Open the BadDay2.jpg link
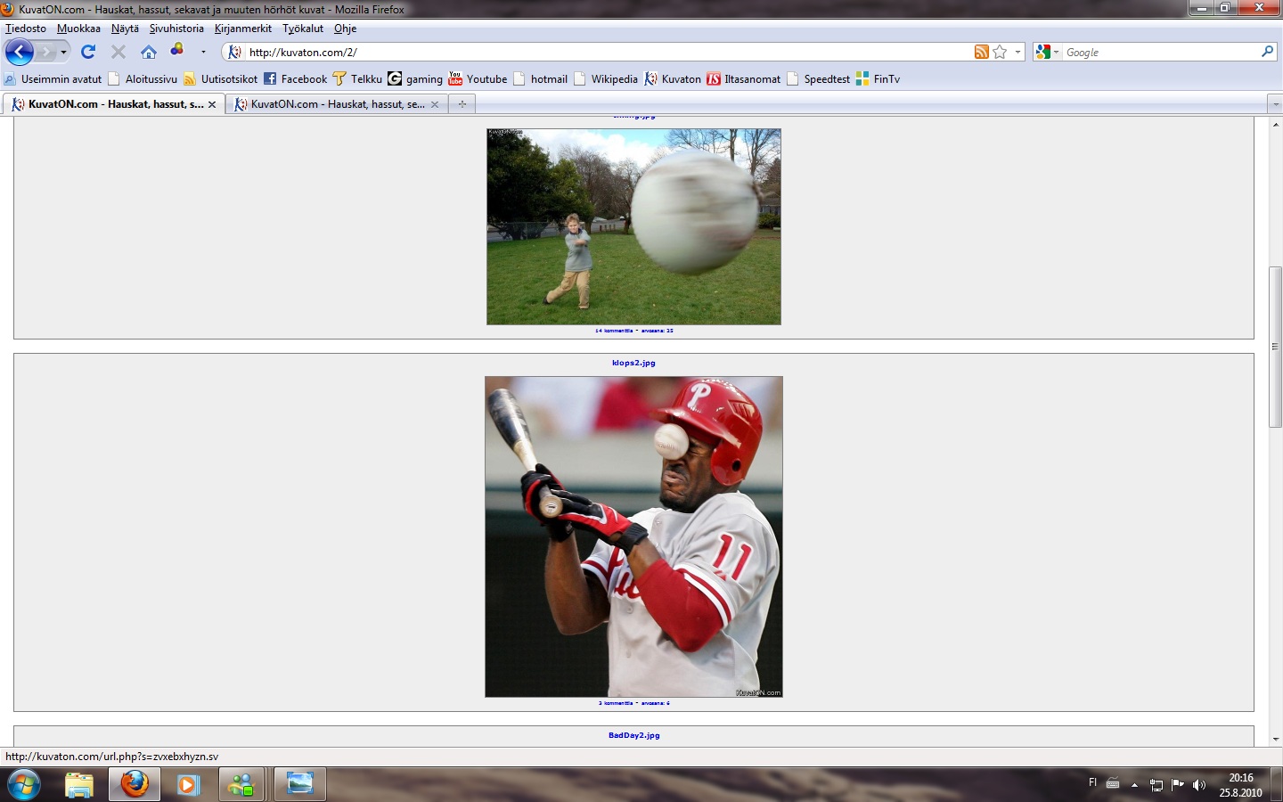 point(633,735)
